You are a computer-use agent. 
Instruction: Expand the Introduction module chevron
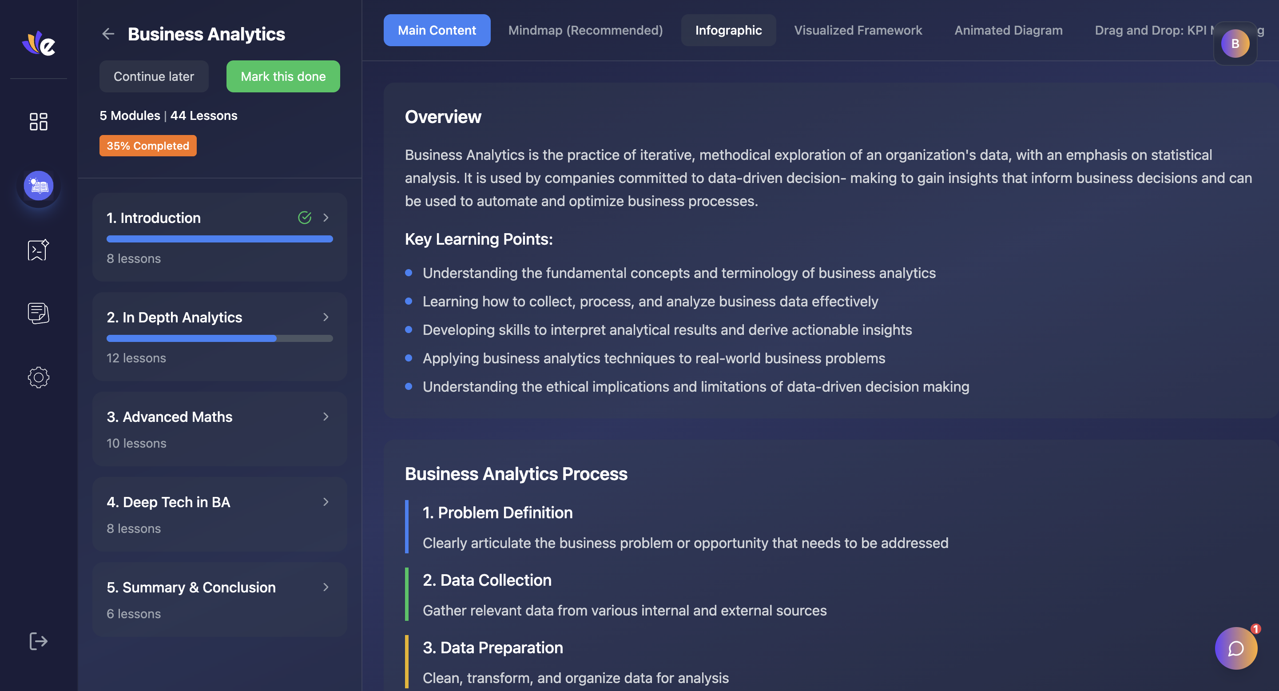pyautogui.click(x=326, y=218)
